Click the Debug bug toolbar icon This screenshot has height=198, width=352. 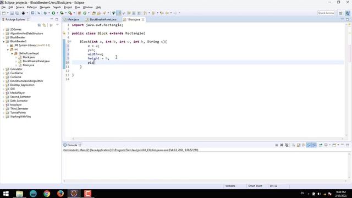pyautogui.click(x=45, y=13)
